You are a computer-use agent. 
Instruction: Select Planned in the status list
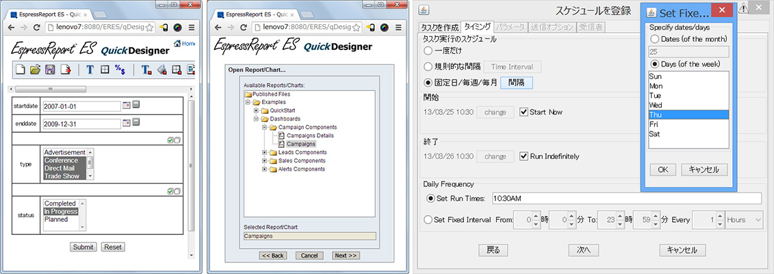coord(61,219)
